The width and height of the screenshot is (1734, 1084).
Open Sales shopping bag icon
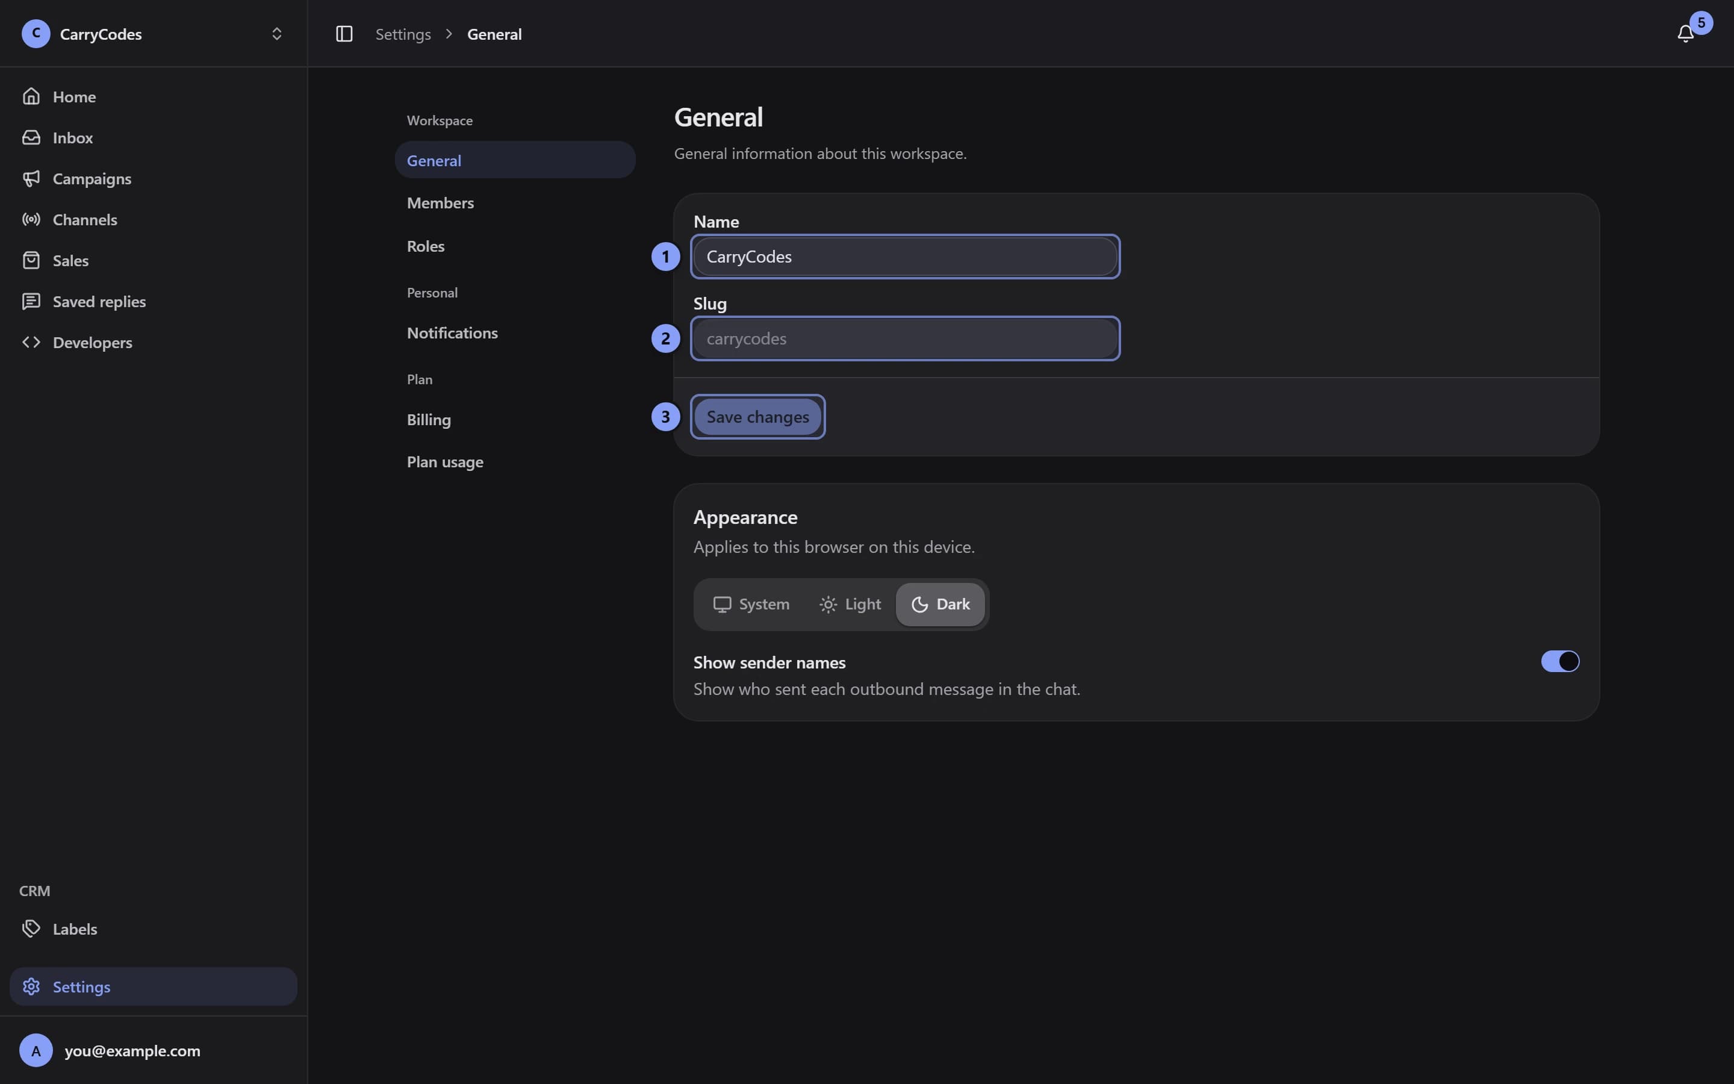coord(31,260)
